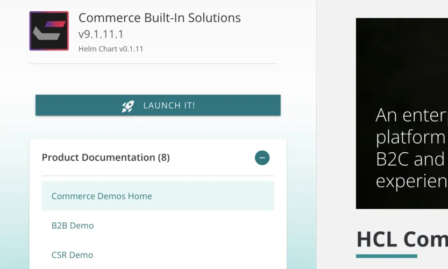This screenshot has height=269, width=448.
Task: Click the HCL Commerce bold heading
Action: tap(402, 239)
